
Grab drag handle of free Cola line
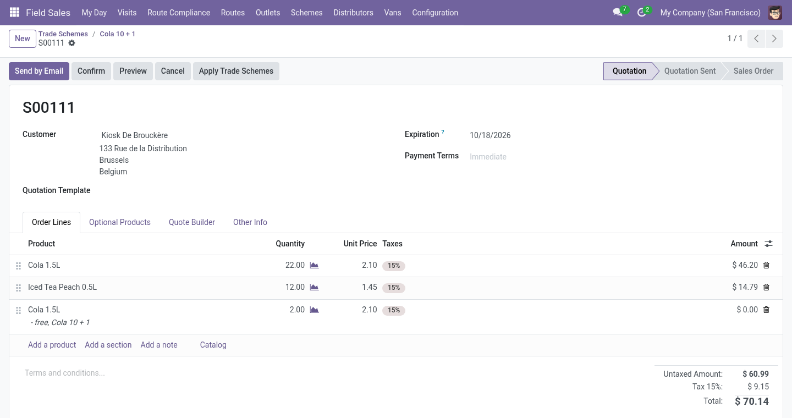coord(18,310)
